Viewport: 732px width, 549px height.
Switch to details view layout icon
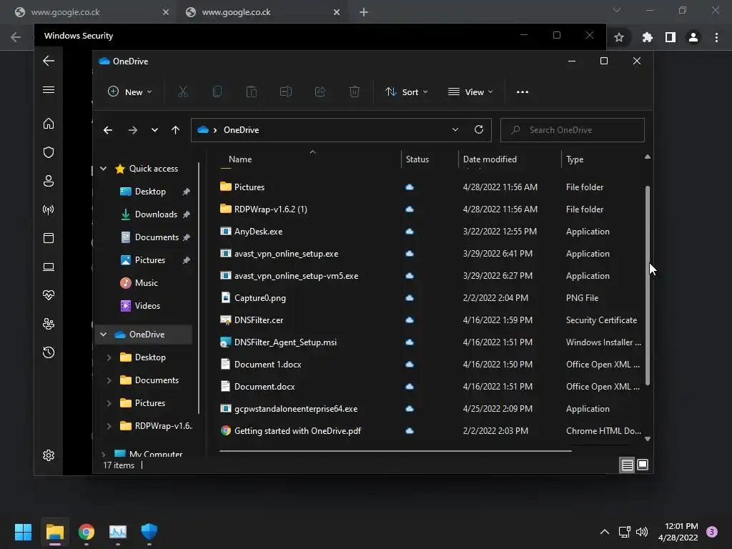(x=627, y=465)
